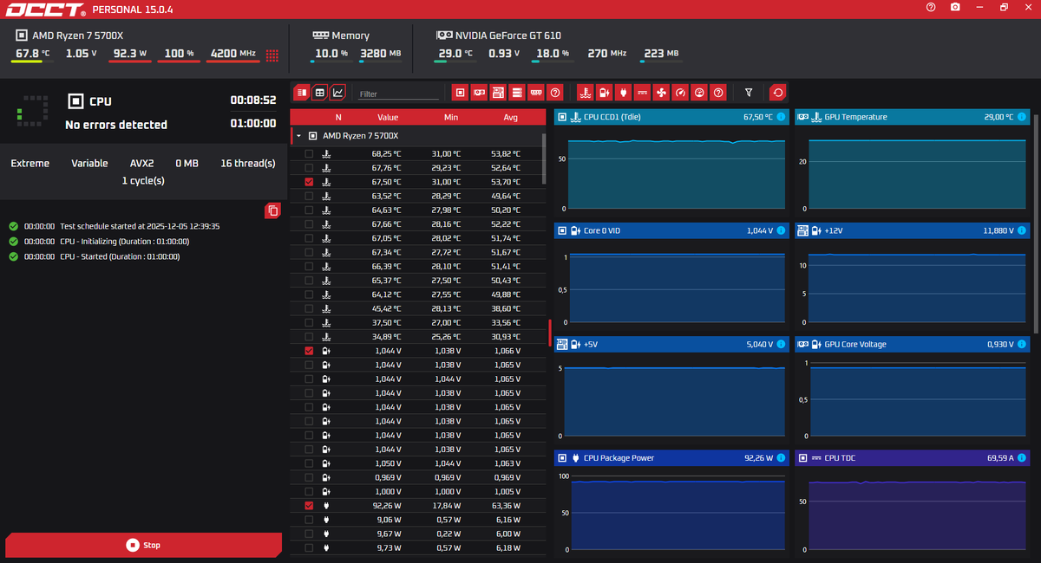Click the Memory 3280 MB usage value
Screen dimensions: 1041x563
[x=381, y=53]
